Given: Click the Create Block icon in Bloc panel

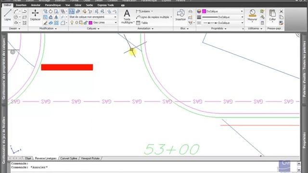Looking at the screenshot, I should coord(191,12).
